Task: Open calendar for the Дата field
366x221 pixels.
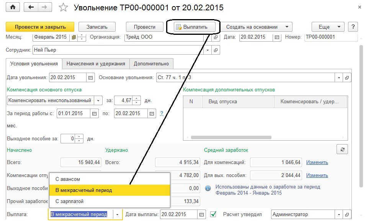Action: (277, 37)
